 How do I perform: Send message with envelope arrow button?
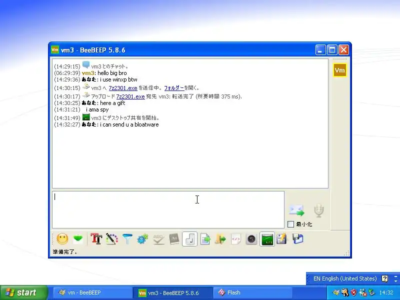point(296,210)
